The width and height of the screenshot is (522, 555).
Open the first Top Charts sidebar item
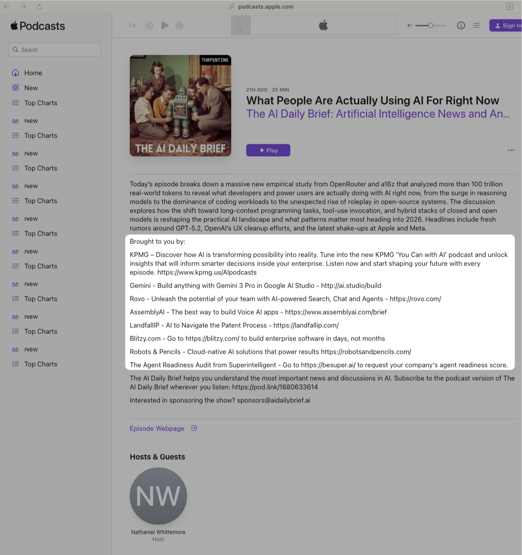point(41,103)
